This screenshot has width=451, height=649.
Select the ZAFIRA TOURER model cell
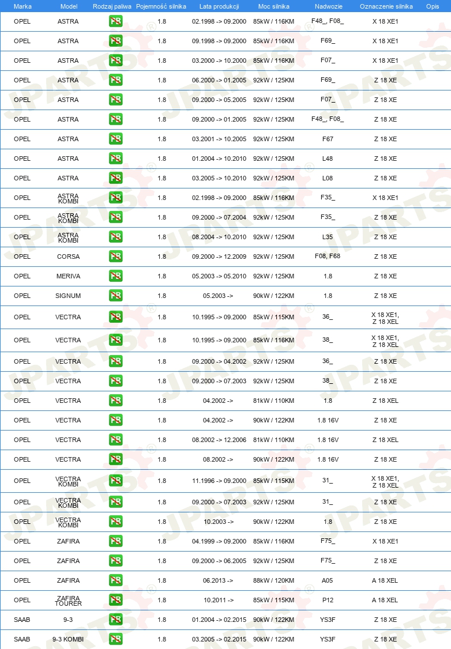pos(68,601)
